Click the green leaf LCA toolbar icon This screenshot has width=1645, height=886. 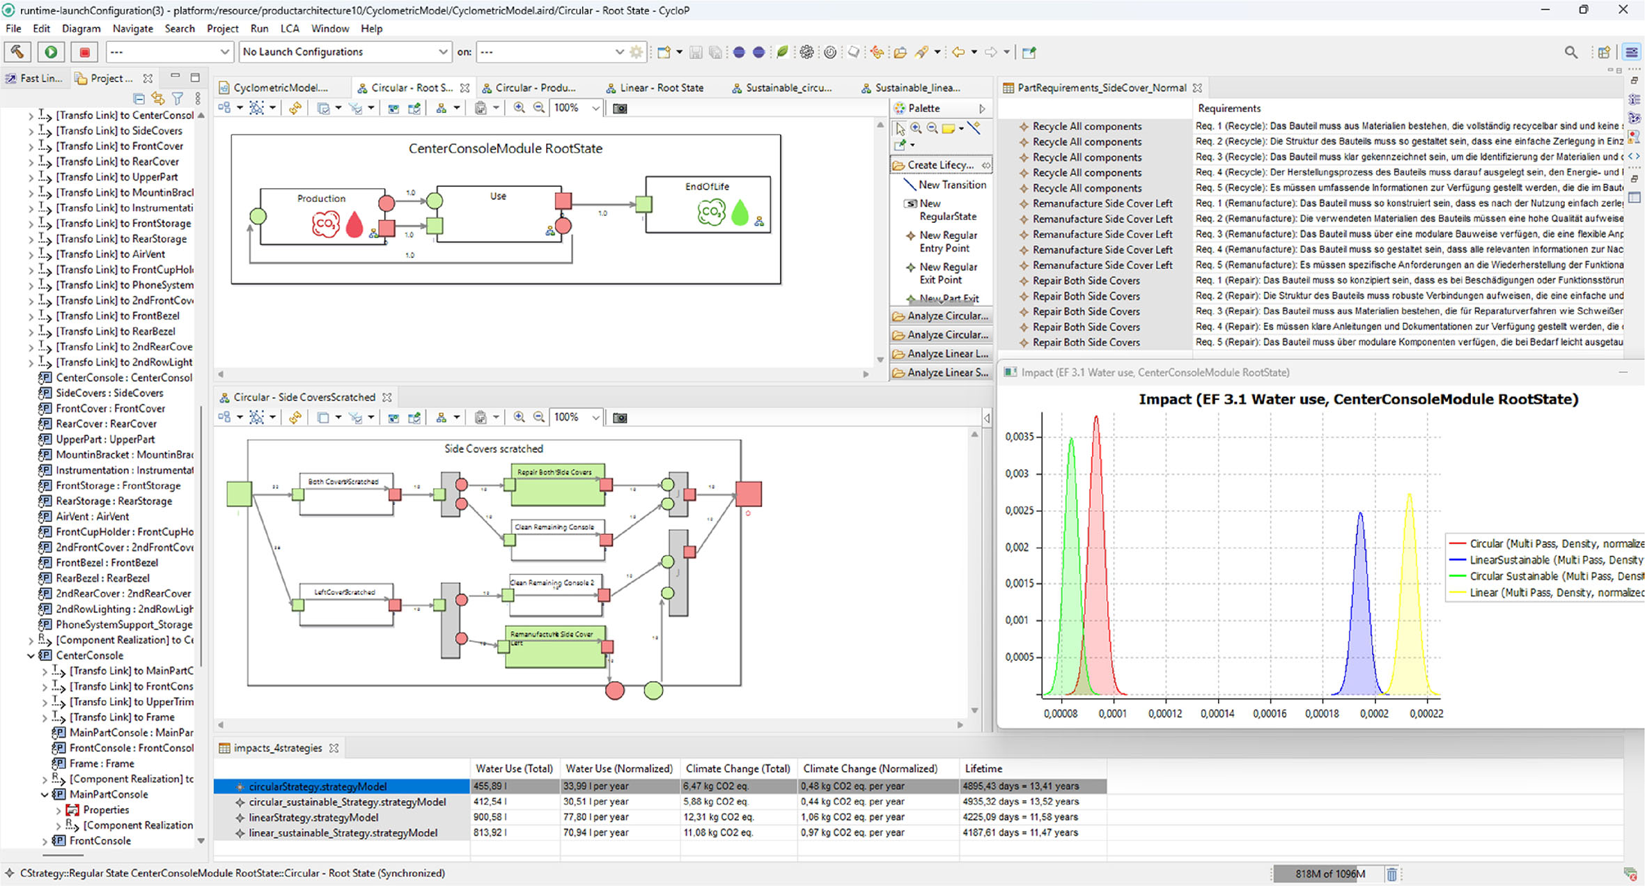pos(782,52)
